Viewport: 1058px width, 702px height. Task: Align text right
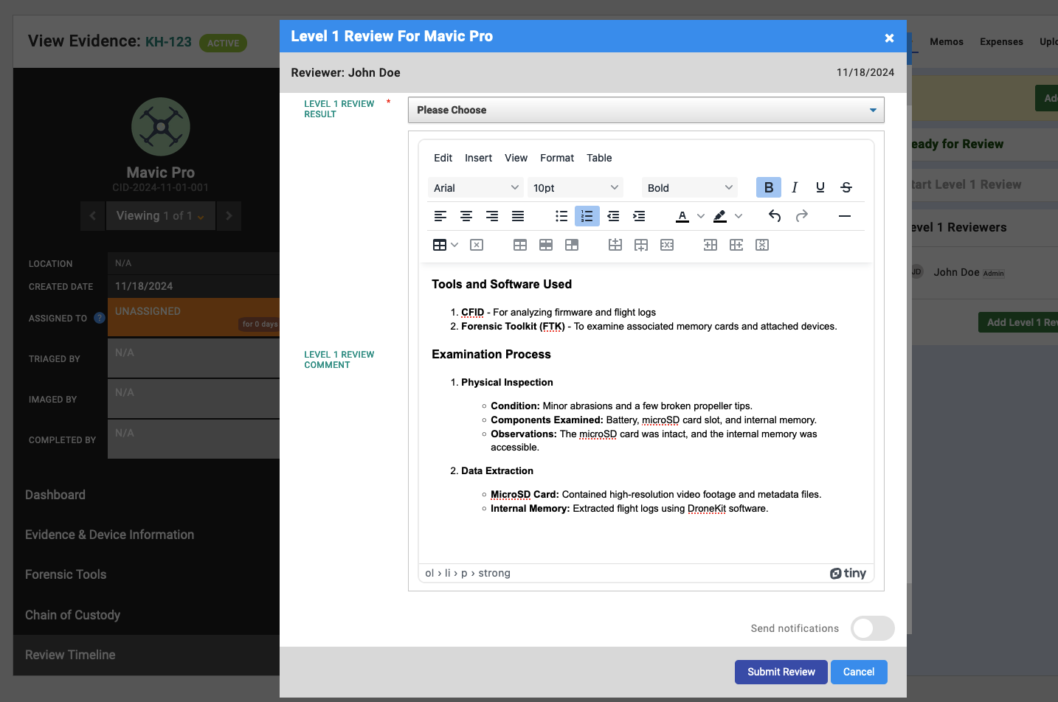pyautogui.click(x=492, y=216)
